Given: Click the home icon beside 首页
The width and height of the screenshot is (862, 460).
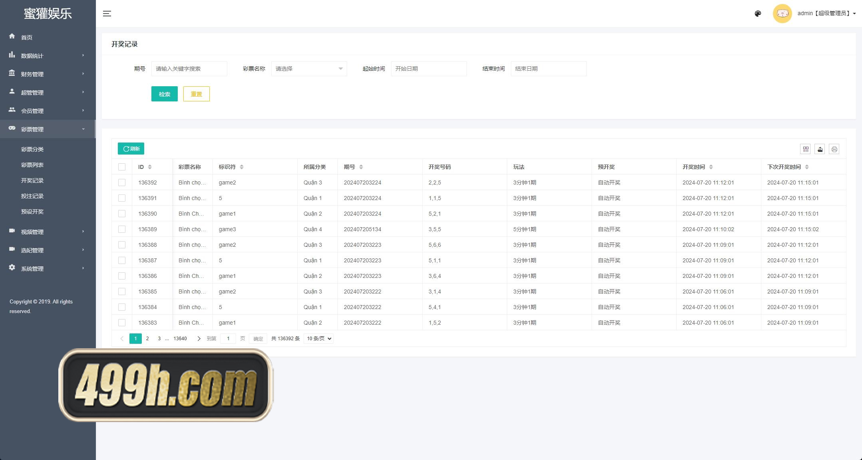Looking at the screenshot, I should tap(12, 36).
